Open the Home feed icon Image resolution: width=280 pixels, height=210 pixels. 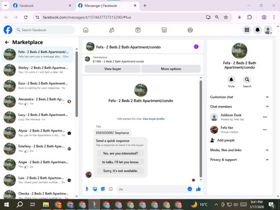coord(86,30)
